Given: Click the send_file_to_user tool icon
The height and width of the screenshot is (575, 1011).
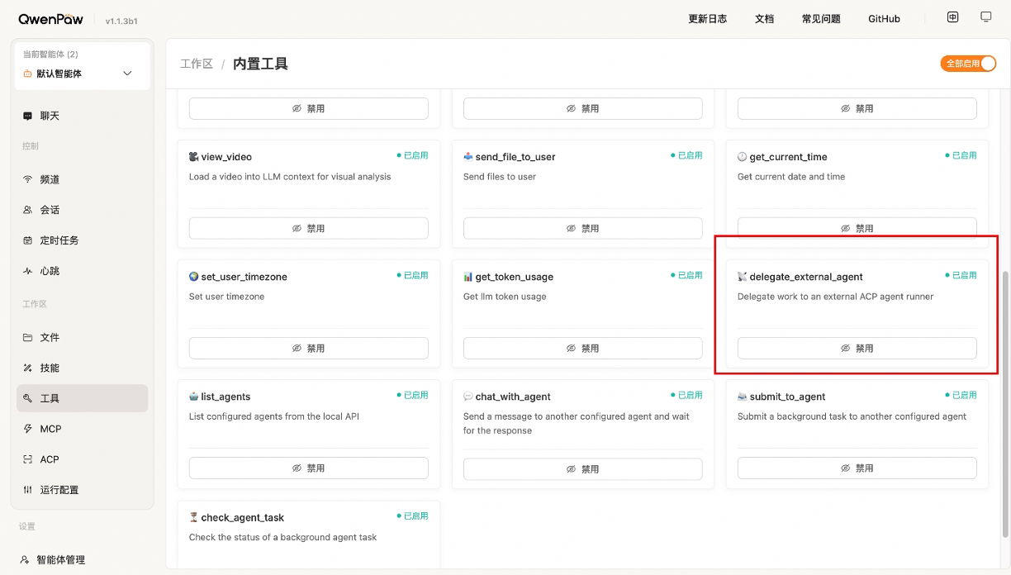Looking at the screenshot, I should (468, 156).
